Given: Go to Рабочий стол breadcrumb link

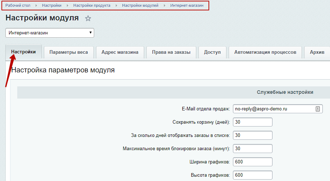Looking at the screenshot, I should pyautogui.click(x=18, y=5).
